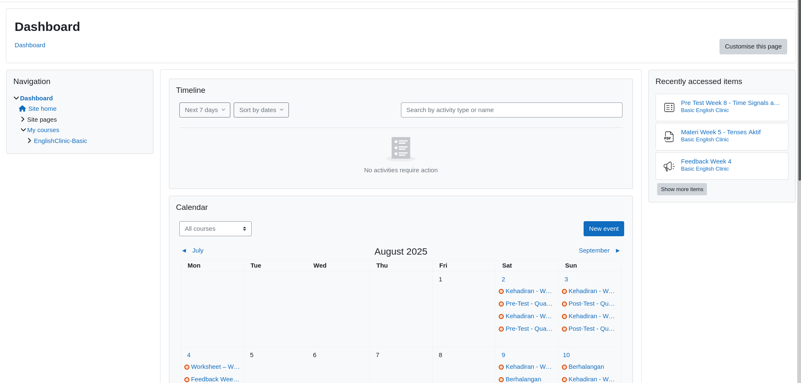The height and width of the screenshot is (383, 801).
Task: Click the Pre Test Week 8 quiz icon
Action: 669,107
